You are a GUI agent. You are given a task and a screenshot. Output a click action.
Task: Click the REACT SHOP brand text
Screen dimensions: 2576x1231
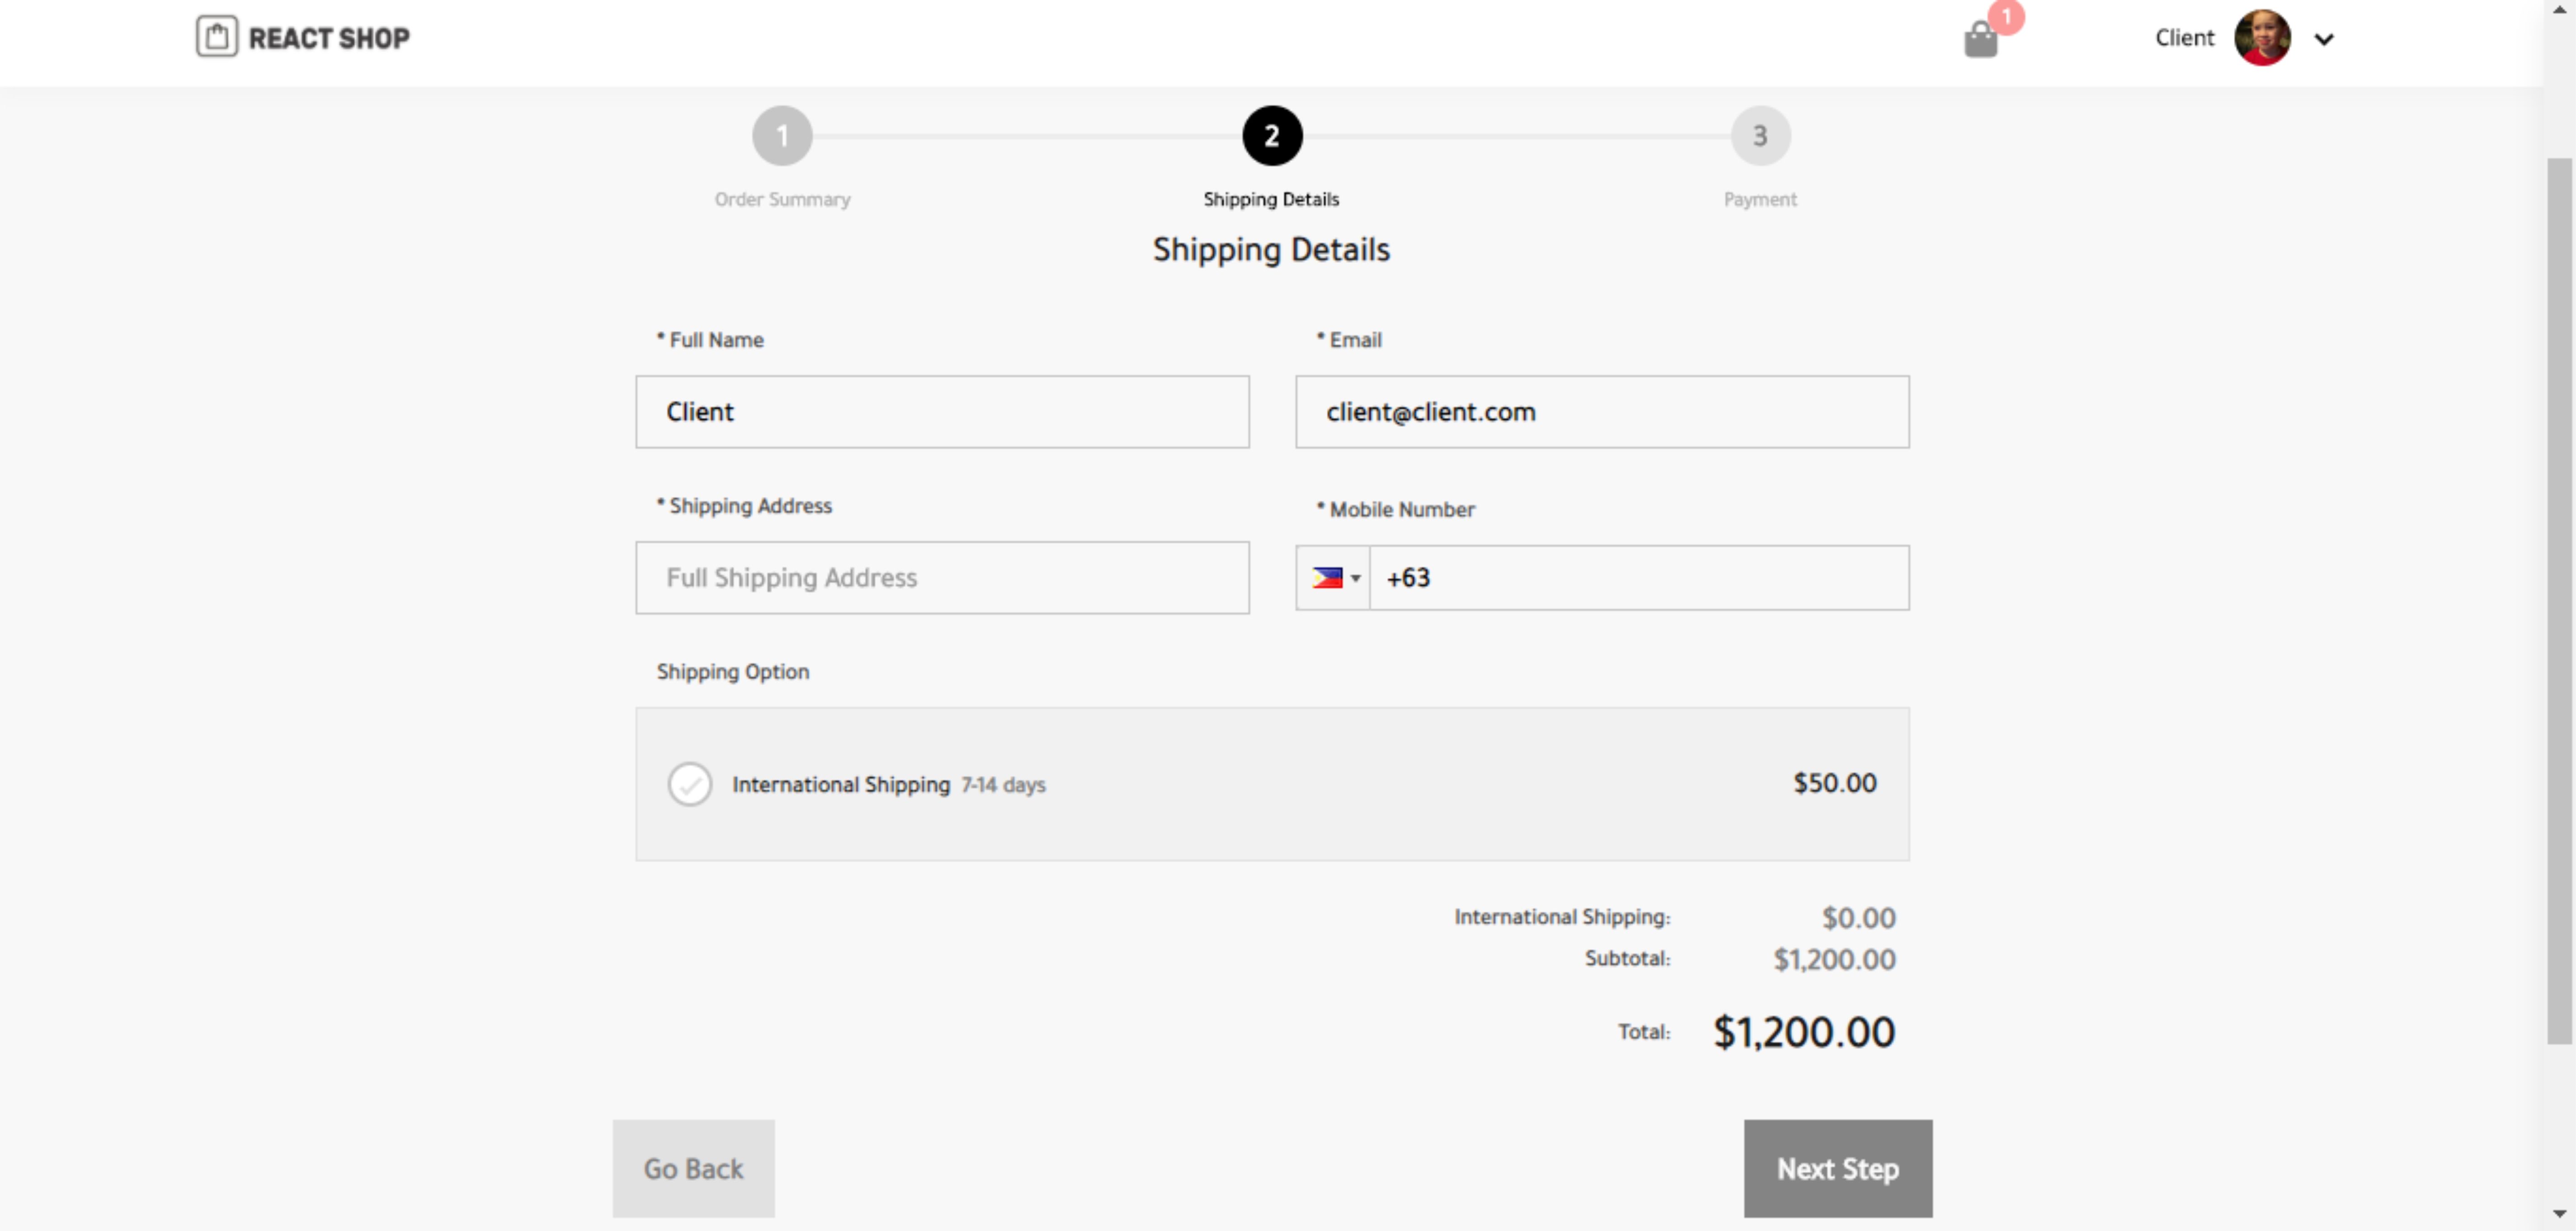[x=329, y=38]
